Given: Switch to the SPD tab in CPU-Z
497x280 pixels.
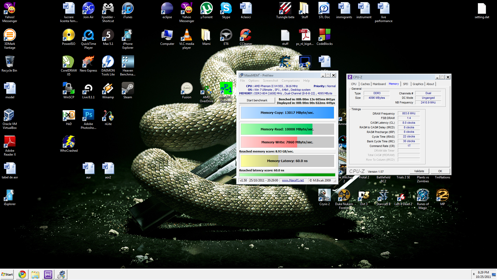Looking at the screenshot, I should tap(405, 84).
